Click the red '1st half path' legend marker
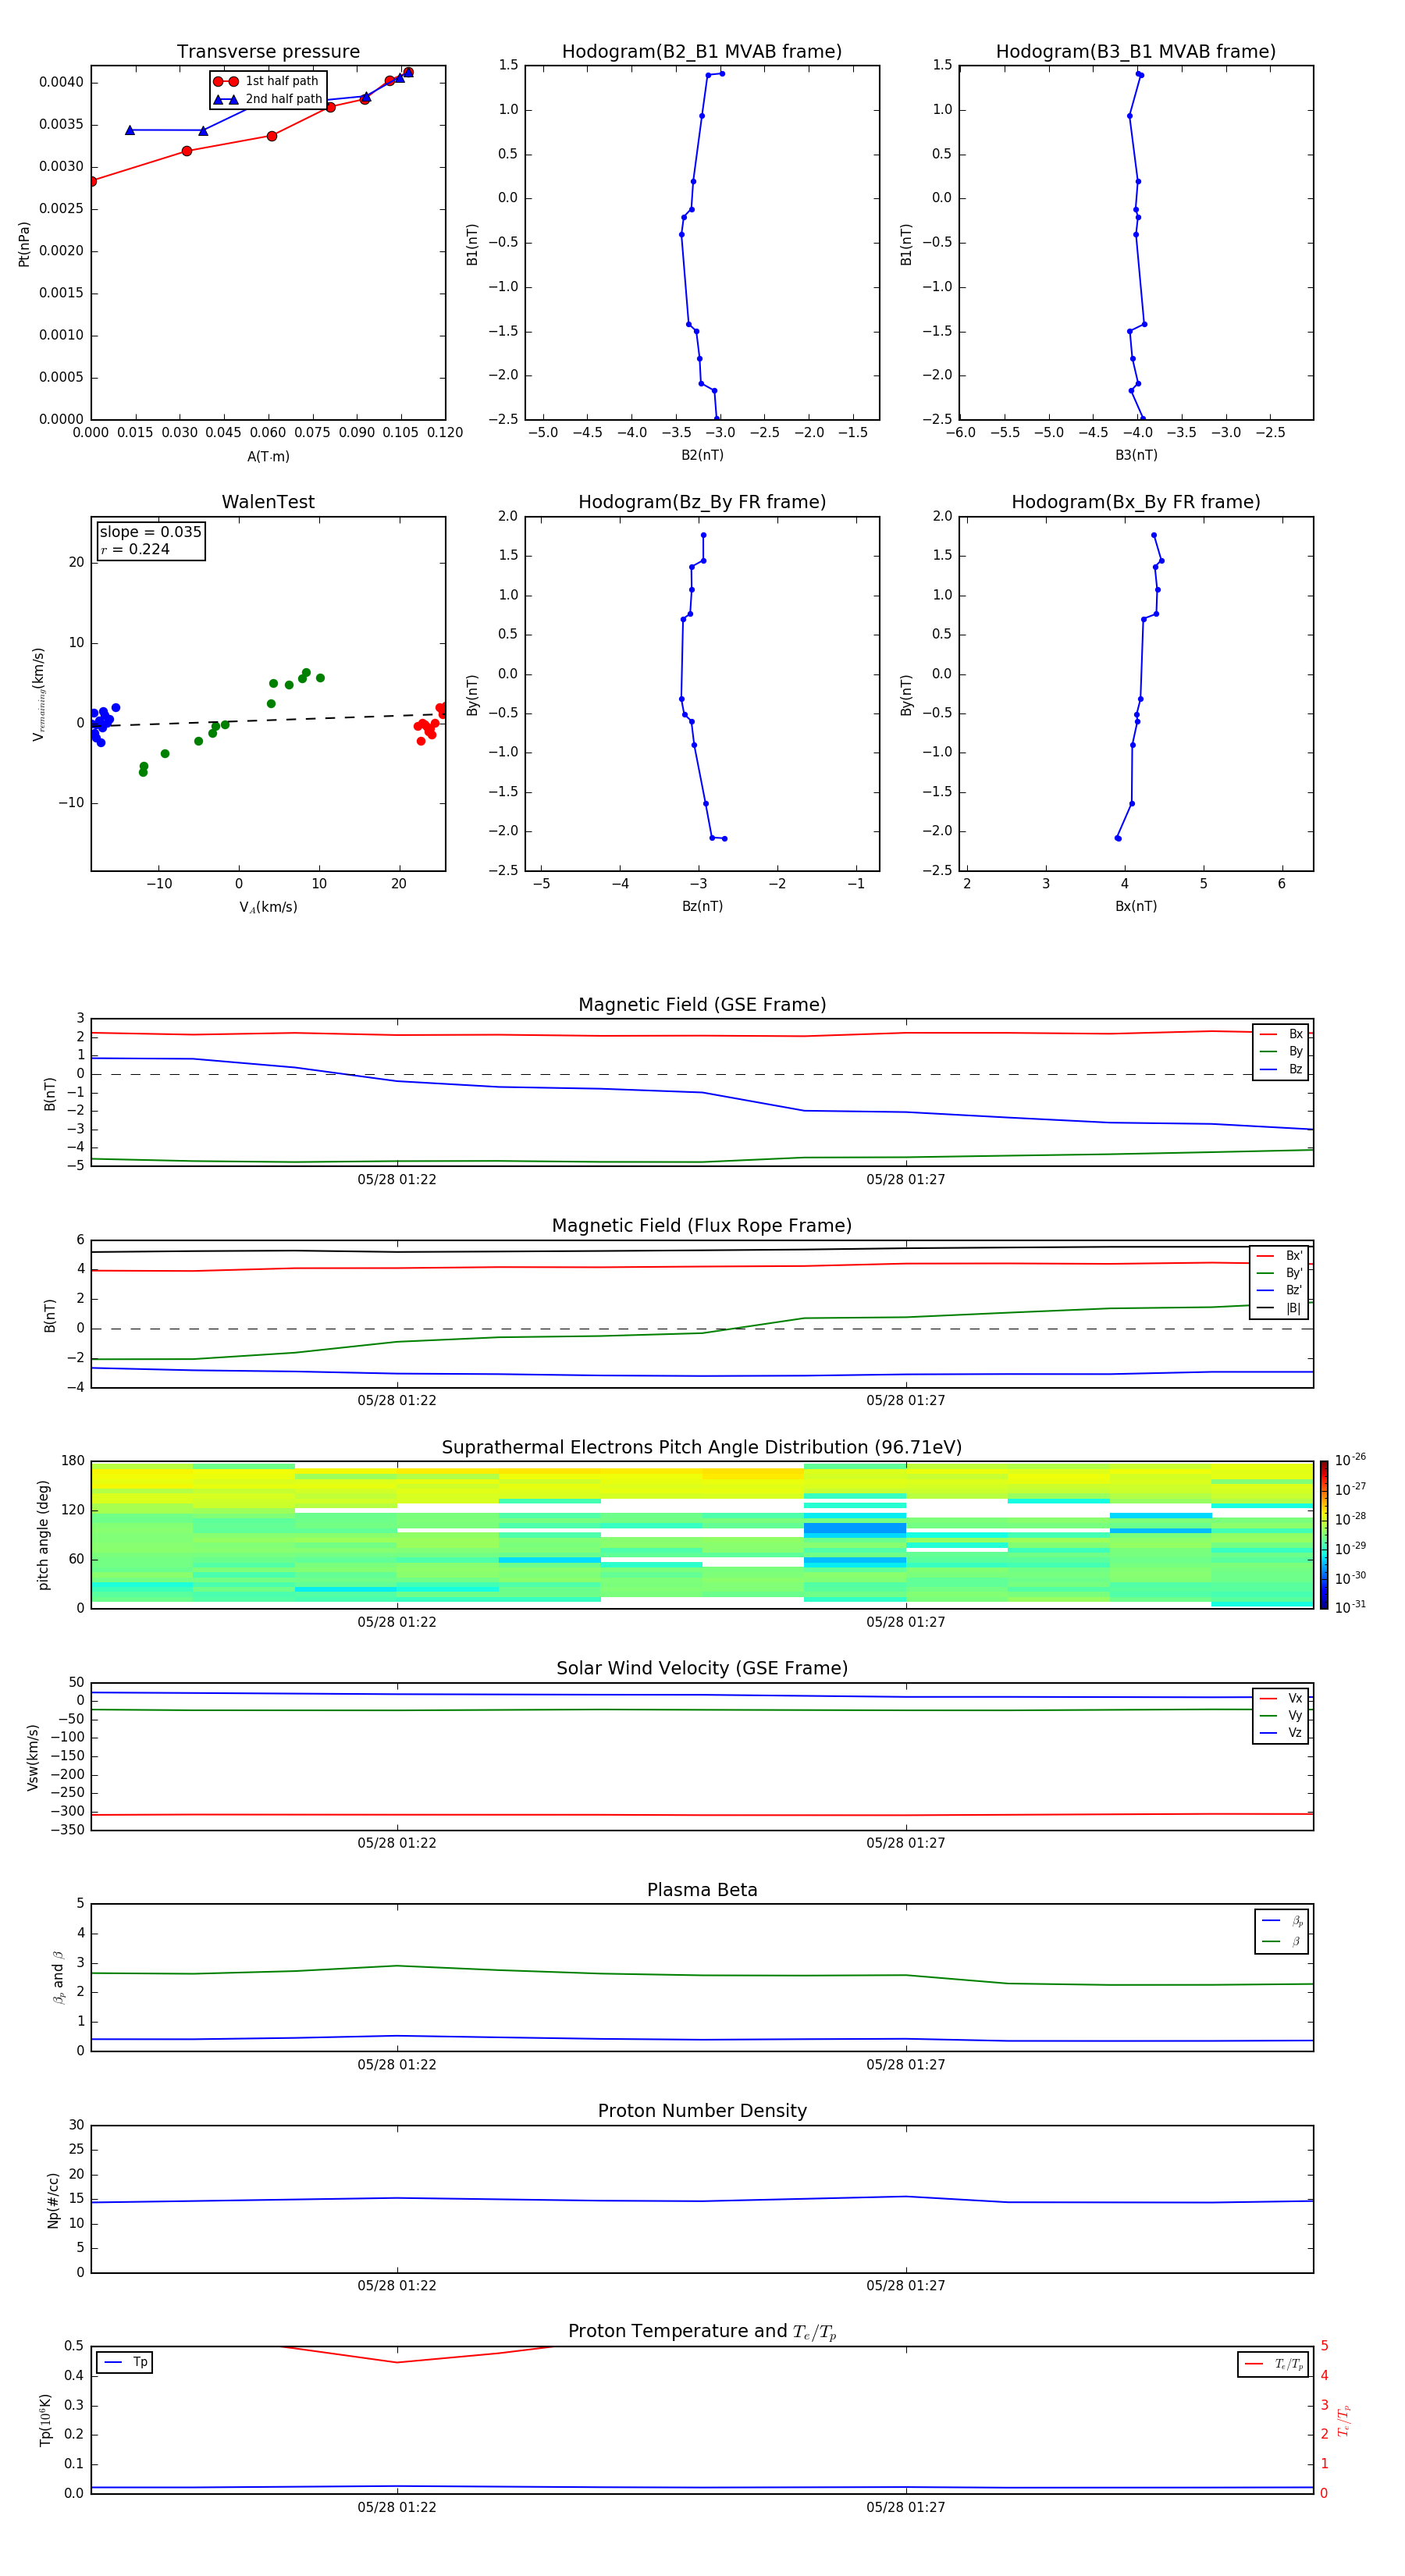The width and height of the screenshot is (1405, 2576). [x=226, y=81]
